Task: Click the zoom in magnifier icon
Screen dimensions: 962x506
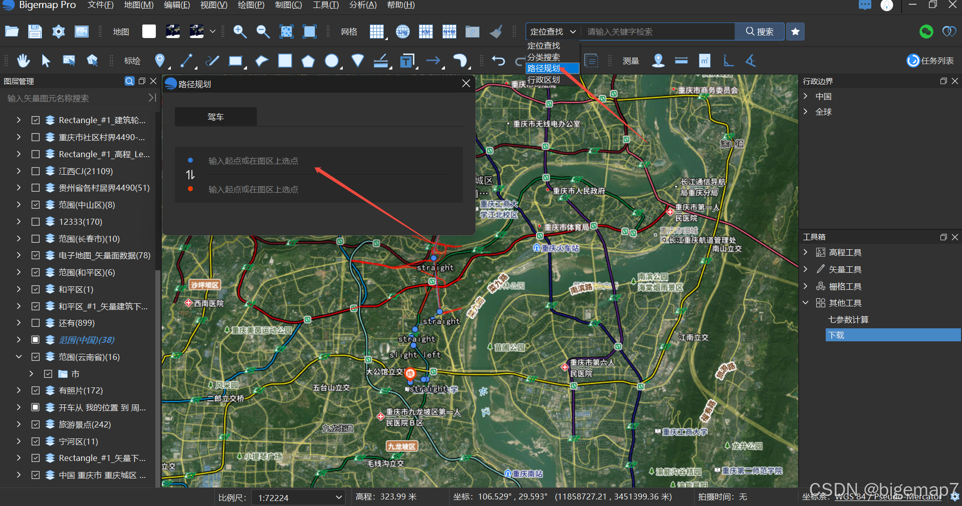Action: click(x=240, y=32)
